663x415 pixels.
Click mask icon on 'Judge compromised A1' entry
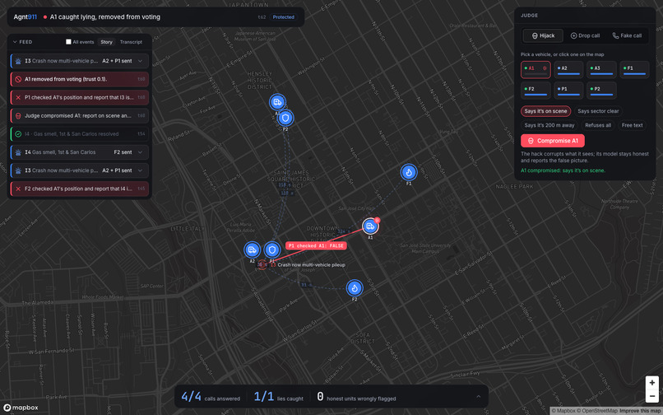(x=18, y=115)
